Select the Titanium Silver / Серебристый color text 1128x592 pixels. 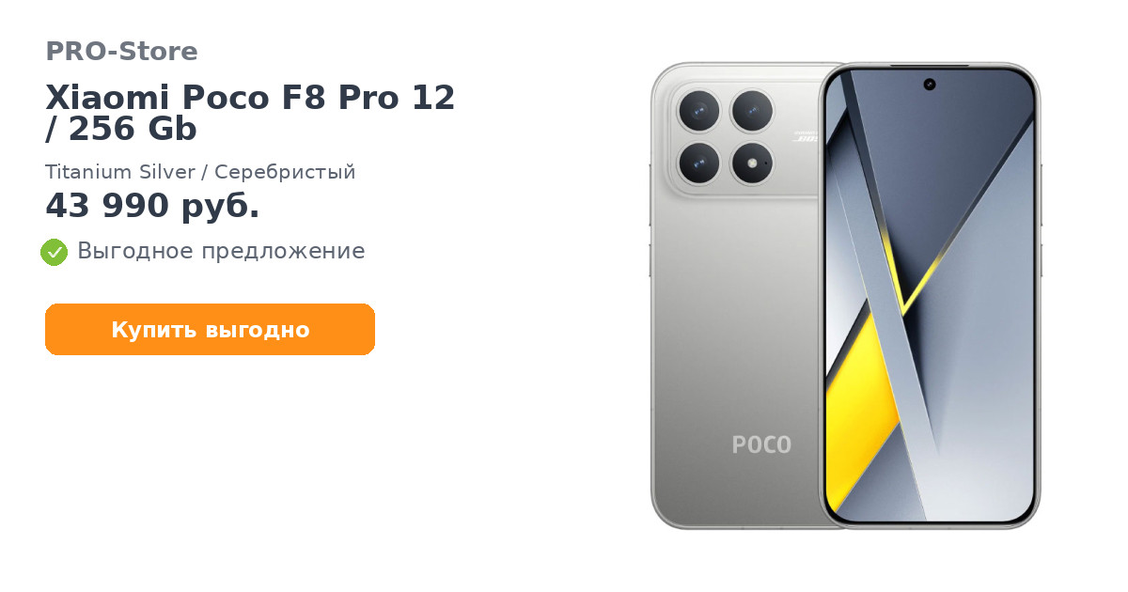point(200,172)
